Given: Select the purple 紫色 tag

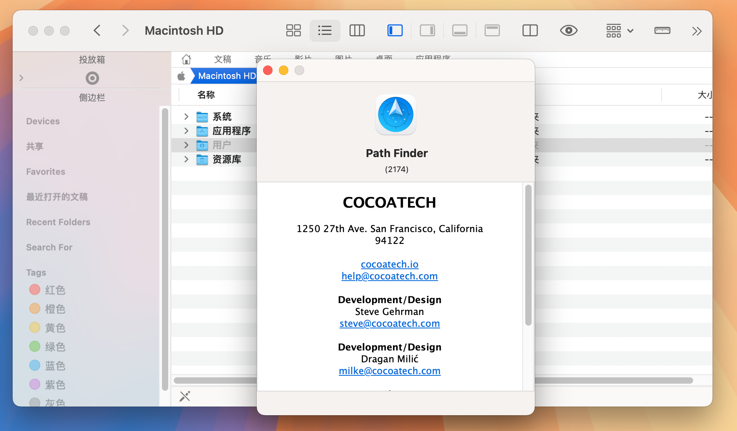Looking at the screenshot, I should click(47, 385).
